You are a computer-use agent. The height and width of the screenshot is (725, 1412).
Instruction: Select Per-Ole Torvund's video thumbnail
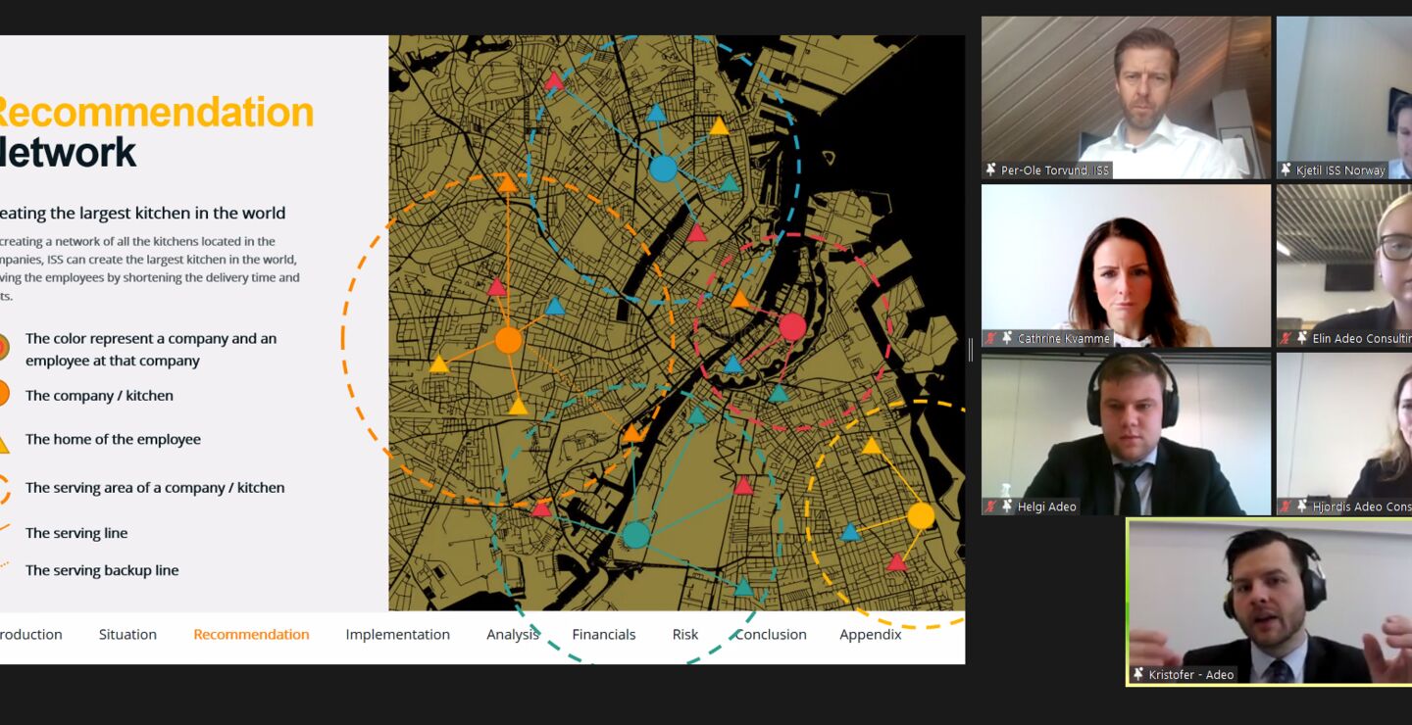(x=1126, y=96)
